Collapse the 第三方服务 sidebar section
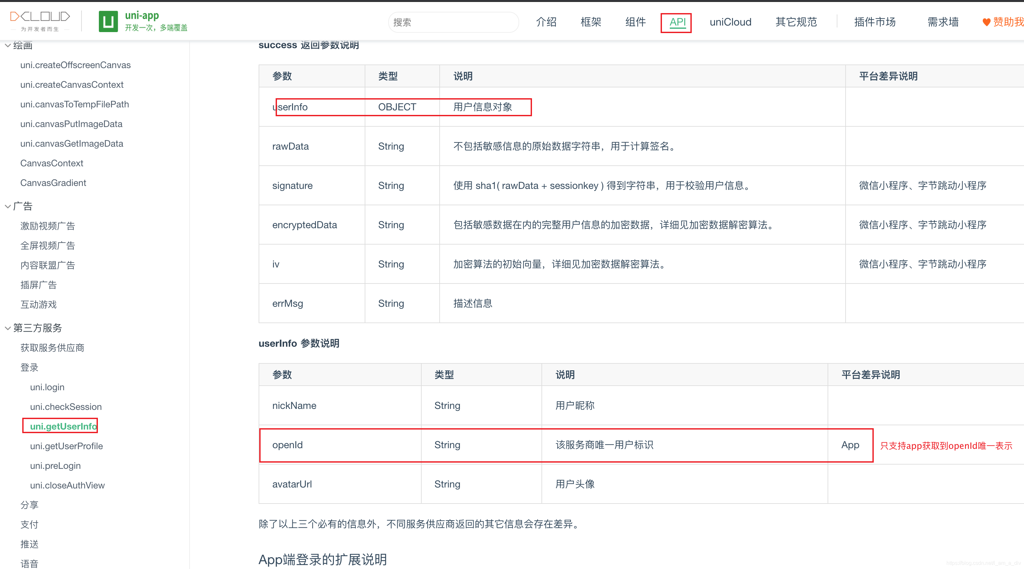The image size is (1024, 569). (8, 328)
